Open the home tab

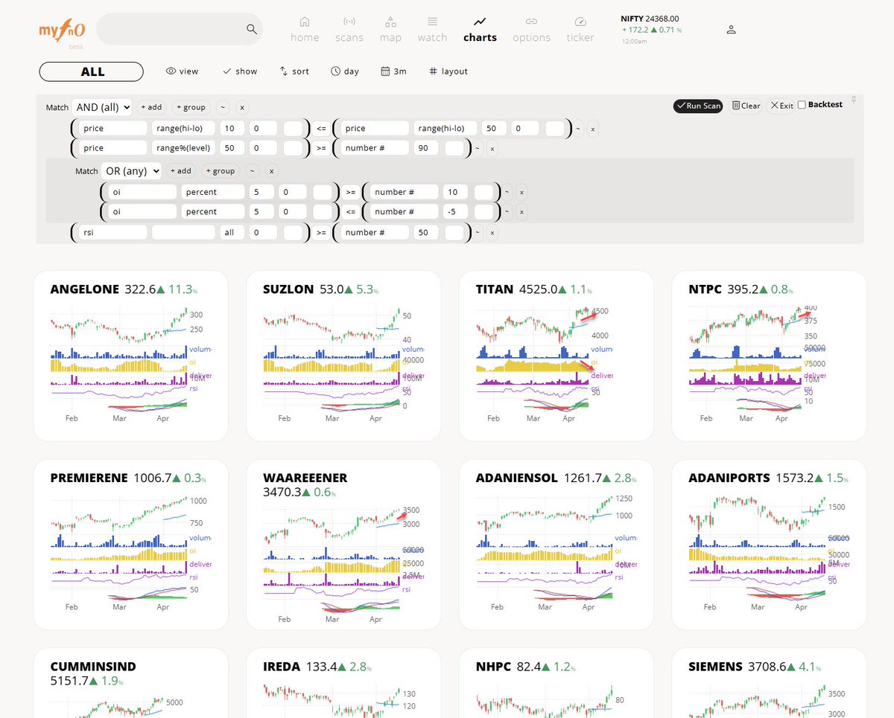(305, 30)
